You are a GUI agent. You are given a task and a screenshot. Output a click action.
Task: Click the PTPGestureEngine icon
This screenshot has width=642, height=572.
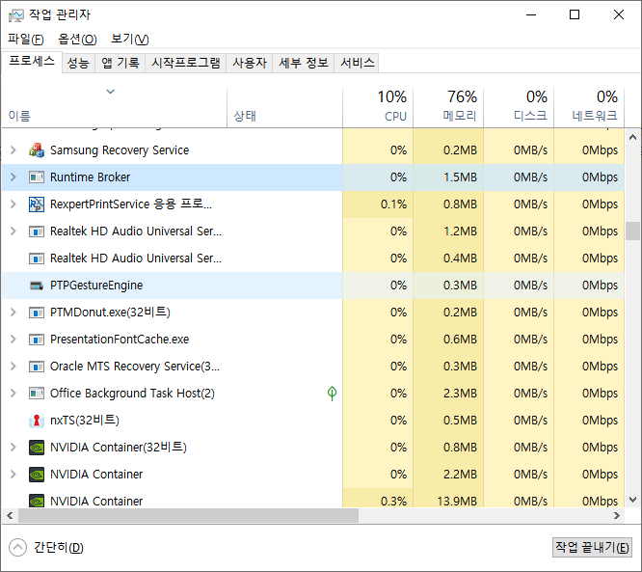[37, 286]
